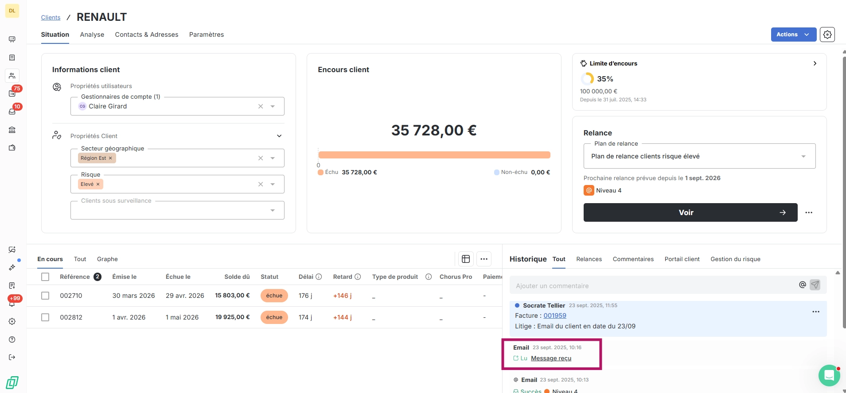846x393 pixels.
Task: Click the orange Échu outstanding bar
Action: click(x=434, y=155)
